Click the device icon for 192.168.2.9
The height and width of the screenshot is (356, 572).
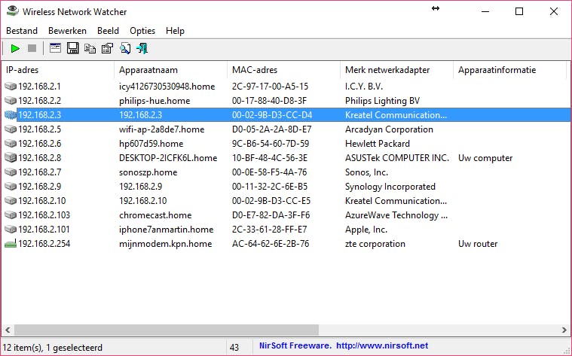pyautogui.click(x=11, y=187)
